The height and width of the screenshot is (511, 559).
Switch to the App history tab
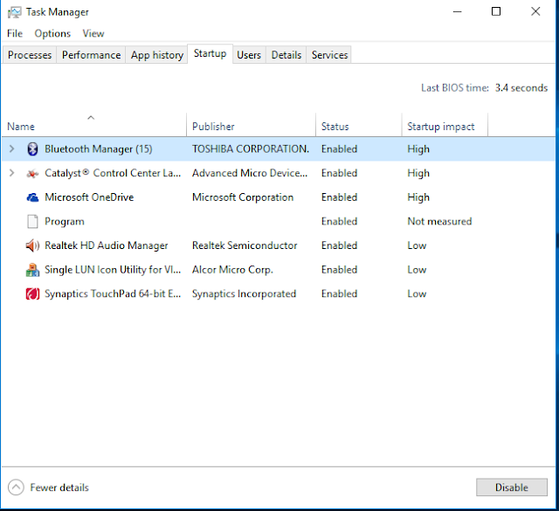156,55
